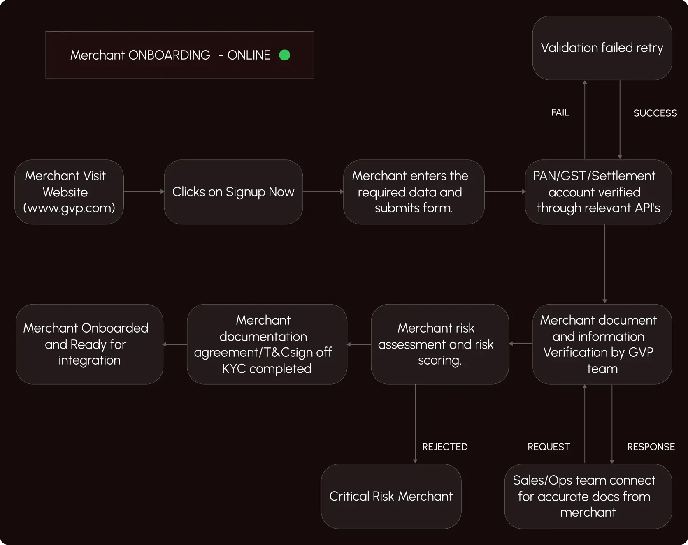
Task: Click the Merchant enters required data node
Action: (x=414, y=192)
